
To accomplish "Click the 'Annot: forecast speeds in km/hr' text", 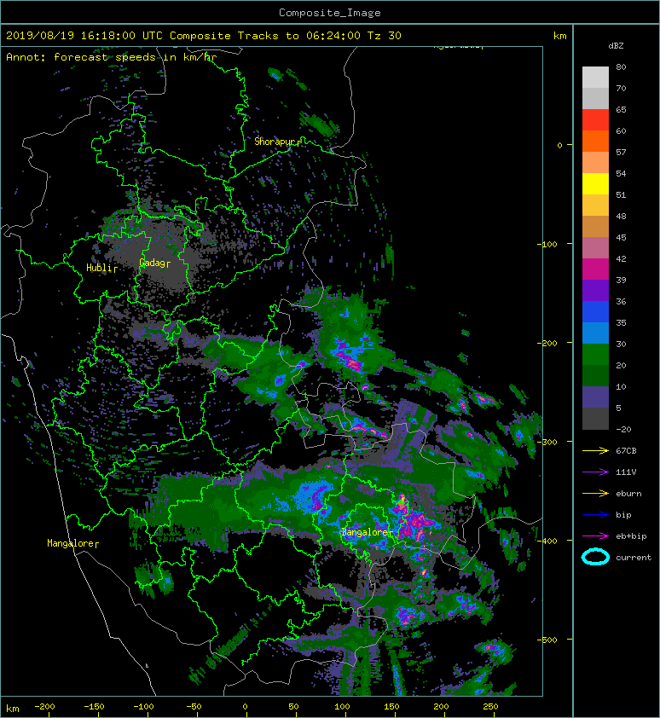I will (112, 57).
